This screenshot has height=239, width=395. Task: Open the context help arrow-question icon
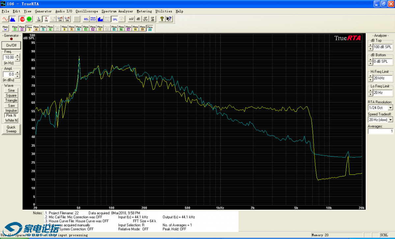pyautogui.click(x=169, y=19)
